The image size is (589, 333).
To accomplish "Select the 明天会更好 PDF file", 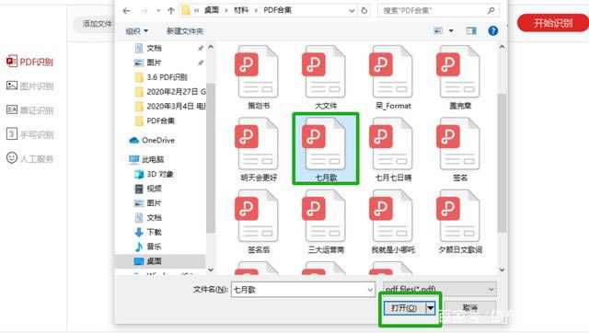I will click(x=259, y=149).
